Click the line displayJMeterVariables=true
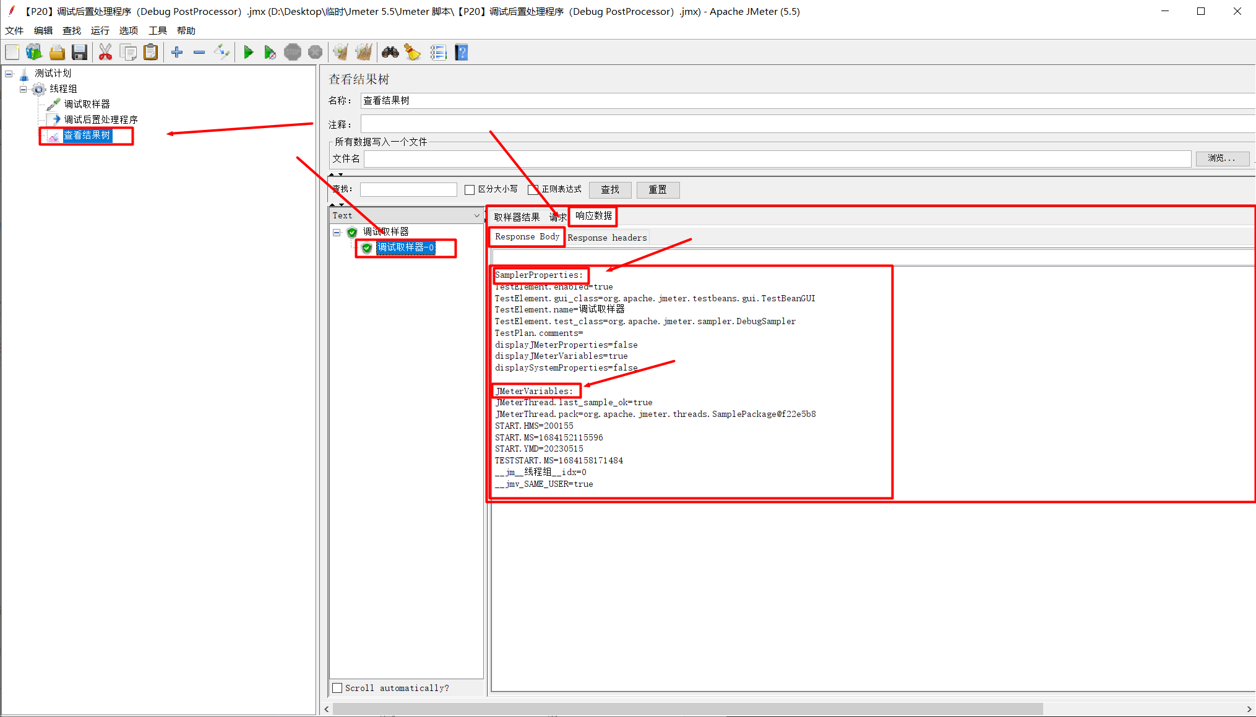Image resolution: width=1256 pixels, height=717 pixels. click(561, 356)
